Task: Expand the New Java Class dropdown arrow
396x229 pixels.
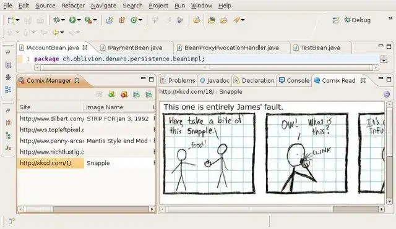Action: [x=140, y=20]
